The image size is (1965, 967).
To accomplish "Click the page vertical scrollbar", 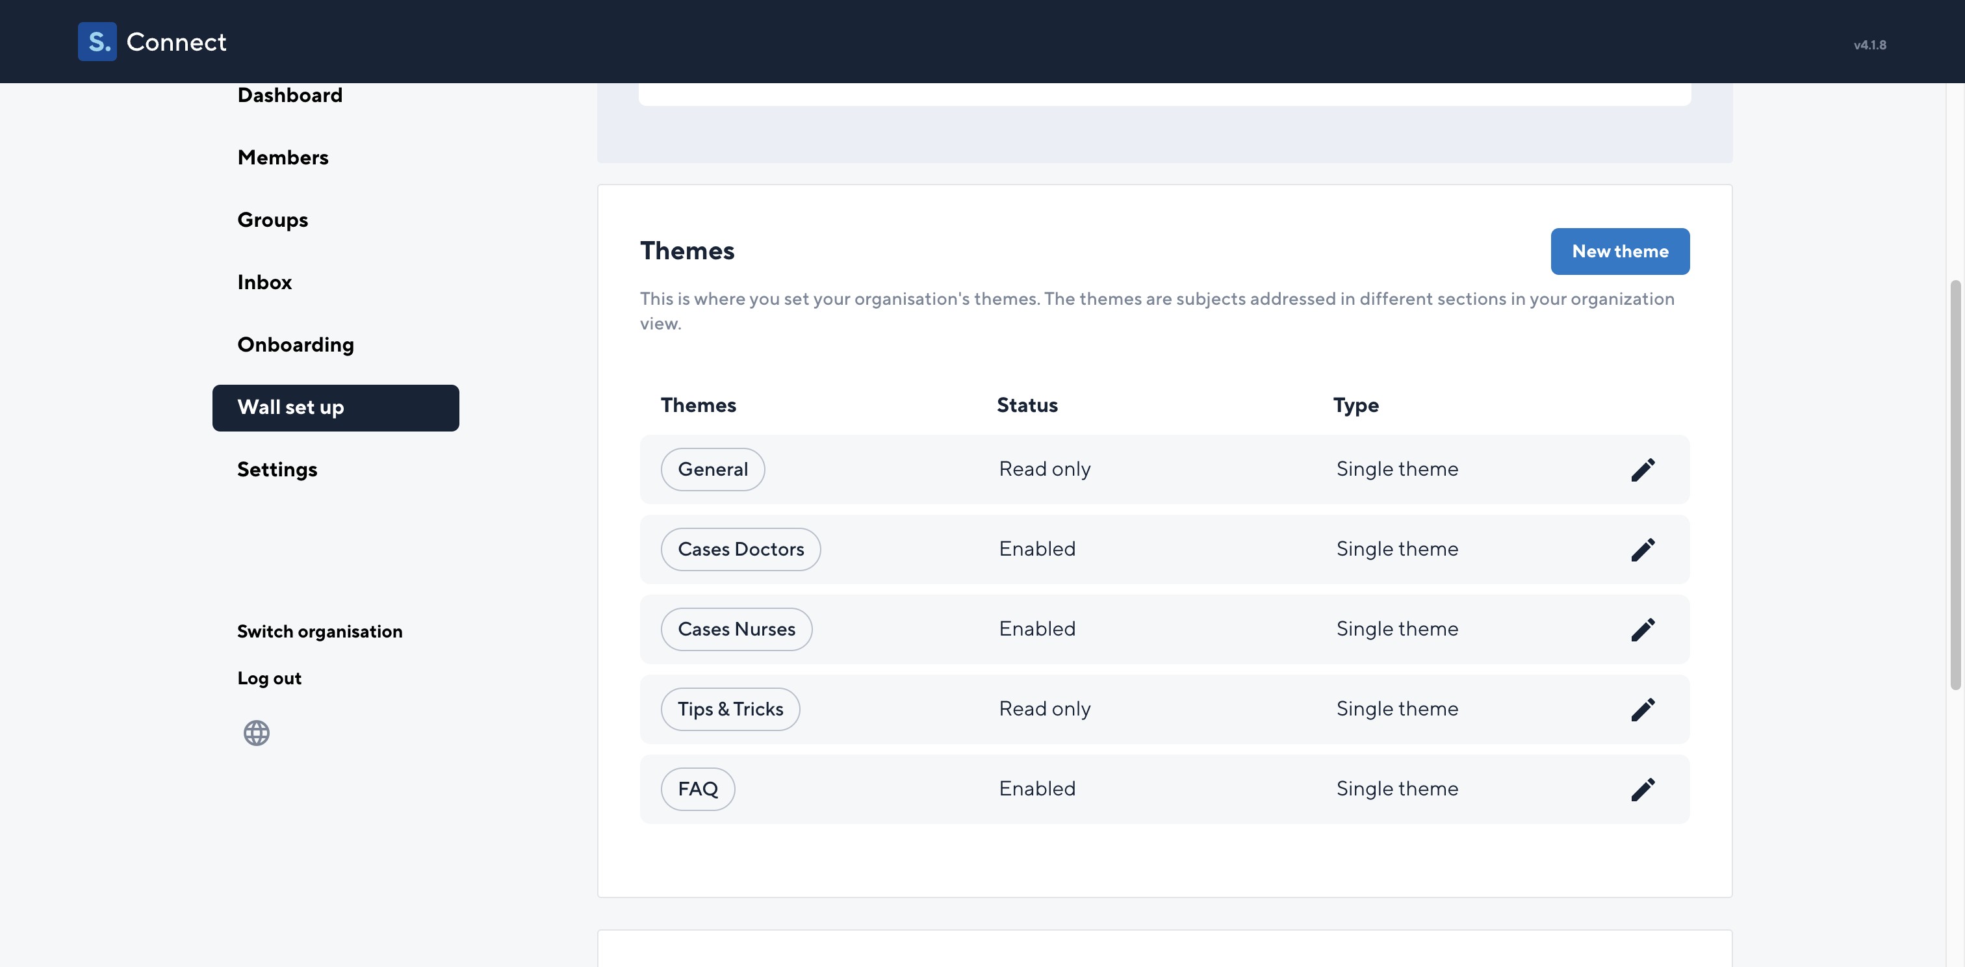I will coord(1955,485).
